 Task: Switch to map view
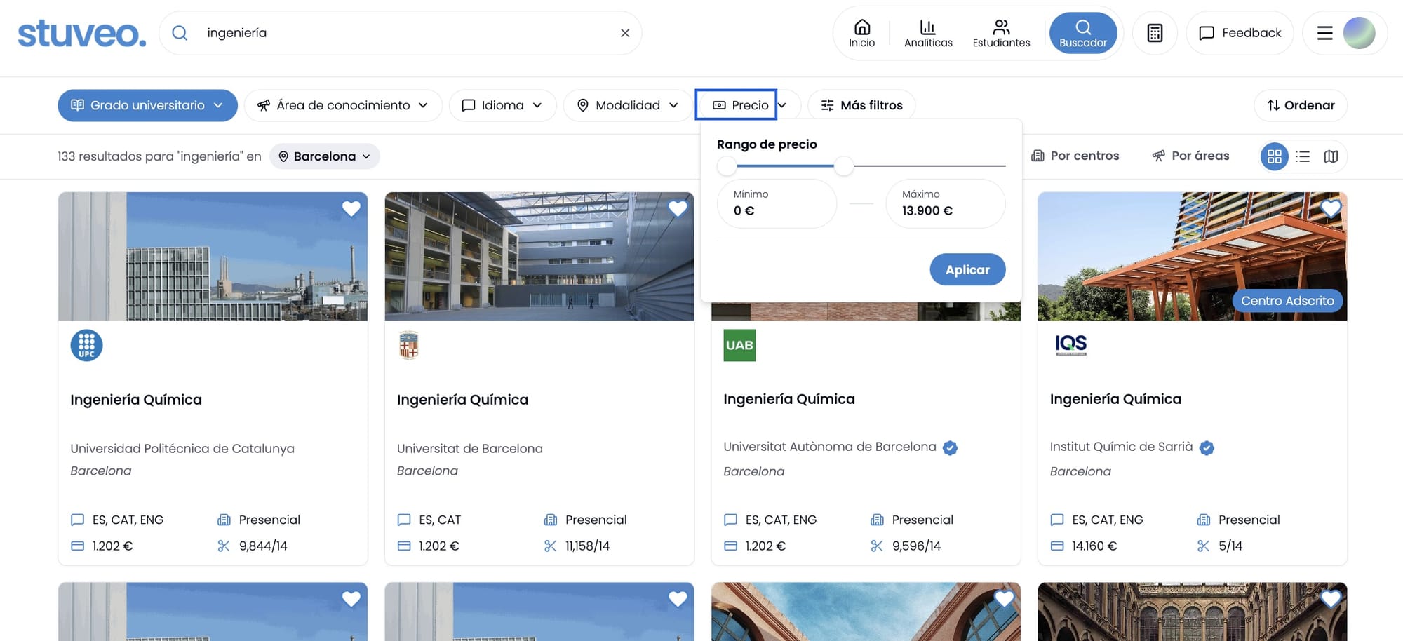point(1331,156)
